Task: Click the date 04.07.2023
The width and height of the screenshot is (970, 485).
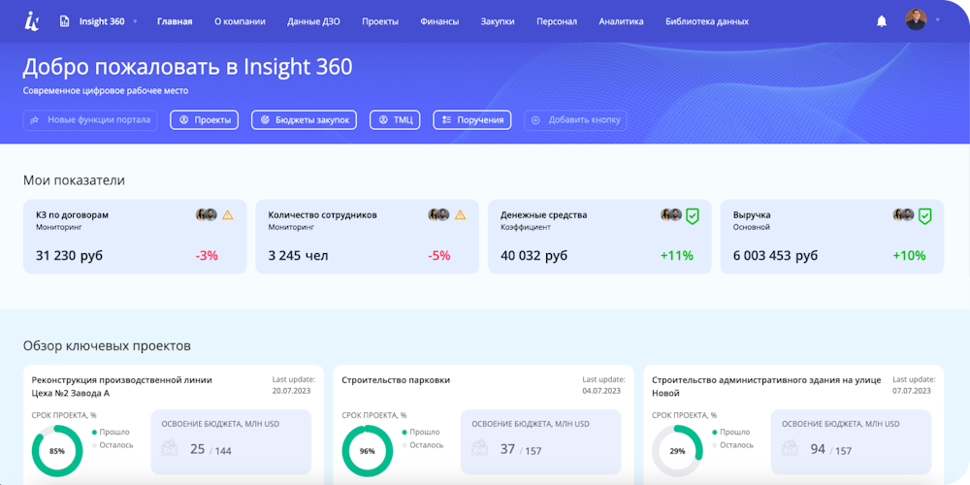Action: 601,391
